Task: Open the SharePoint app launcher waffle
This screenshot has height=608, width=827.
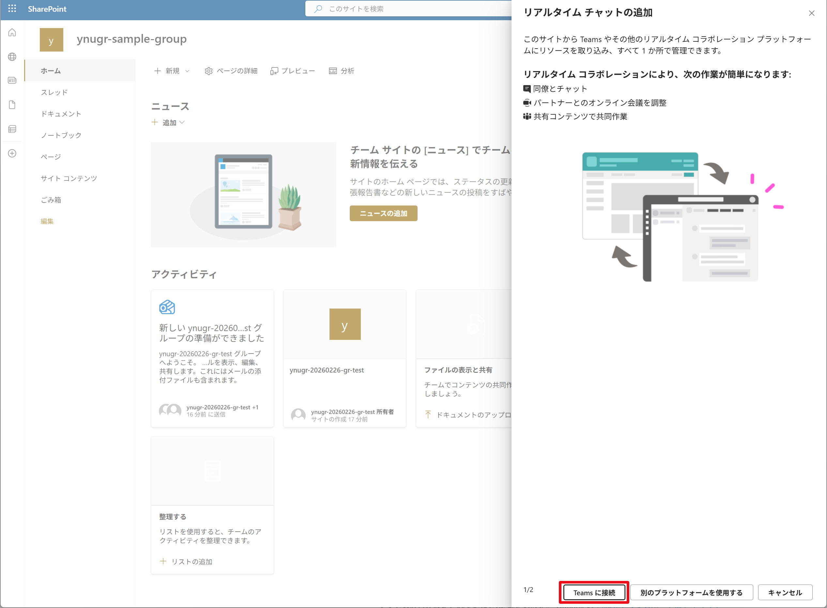Action: tap(12, 9)
